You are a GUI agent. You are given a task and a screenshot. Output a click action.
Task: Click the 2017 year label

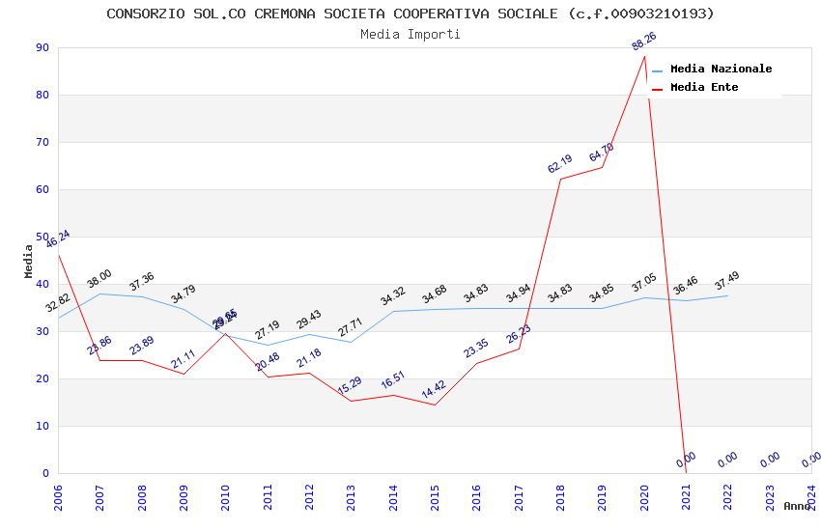pos(519,497)
